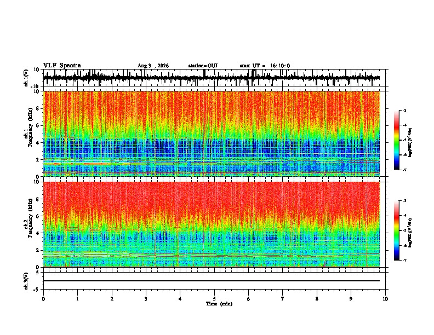434x335 pixels.
Task: Click the "1" tick on the time axis
Action: click(x=77, y=299)
